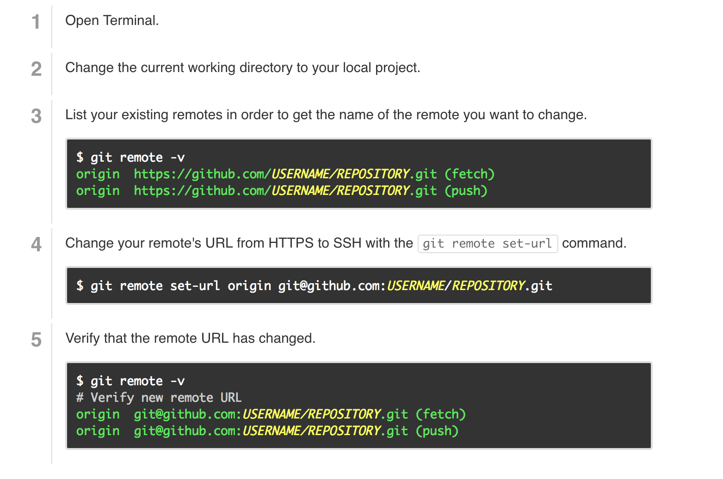Click the "git remote set-url origin" command line
This screenshot has height=479, width=723.
tap(314, 286)
